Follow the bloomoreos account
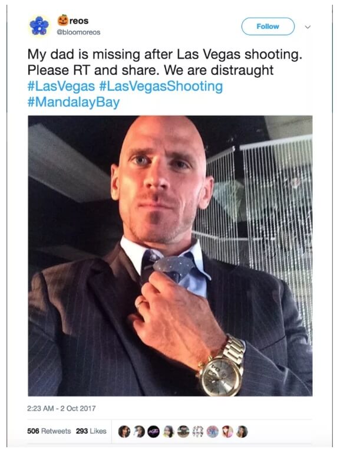337x449 pixels. (268, 27)
